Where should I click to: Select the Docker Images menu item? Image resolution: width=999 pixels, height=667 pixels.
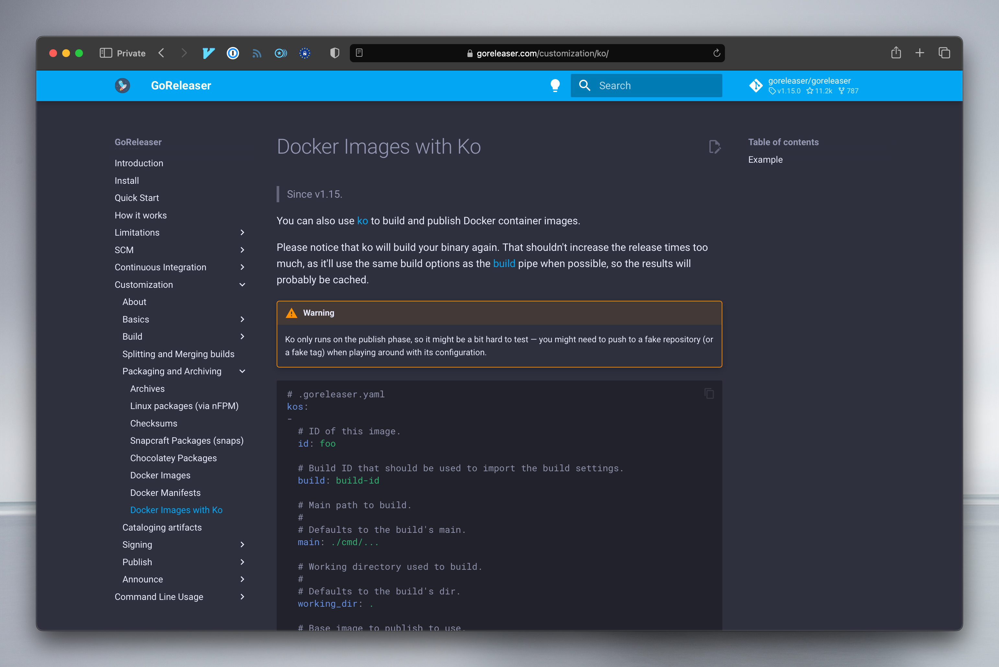point(161,475)
